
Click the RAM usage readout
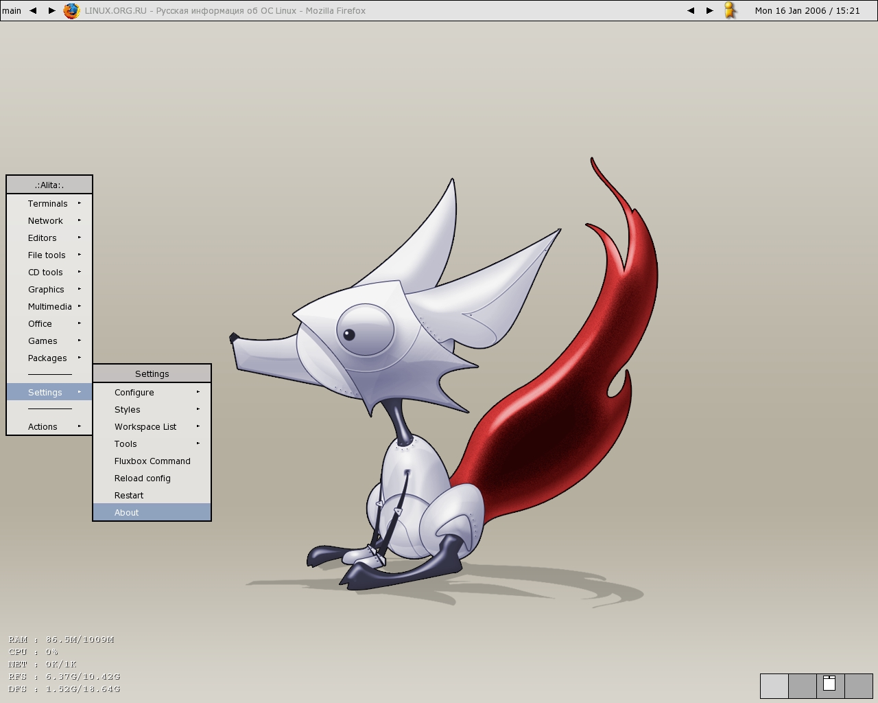click(62, 639)
